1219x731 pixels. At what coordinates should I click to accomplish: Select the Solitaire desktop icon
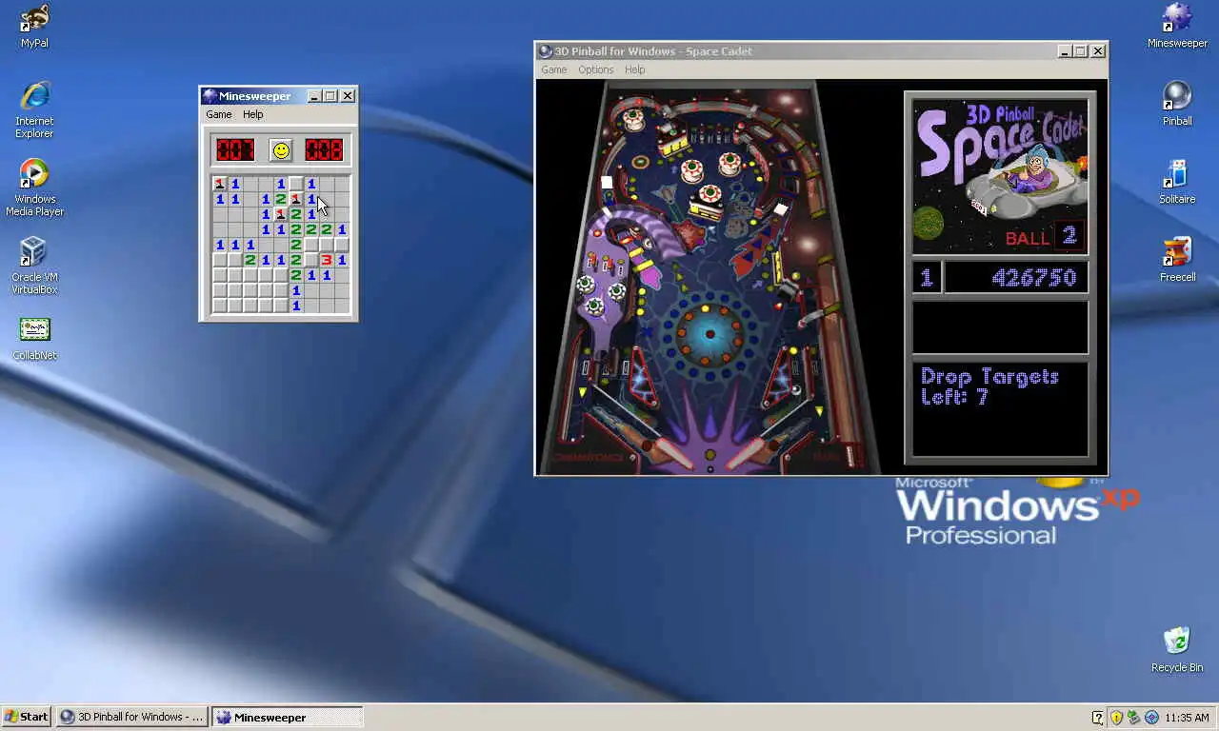point(1177,182)
